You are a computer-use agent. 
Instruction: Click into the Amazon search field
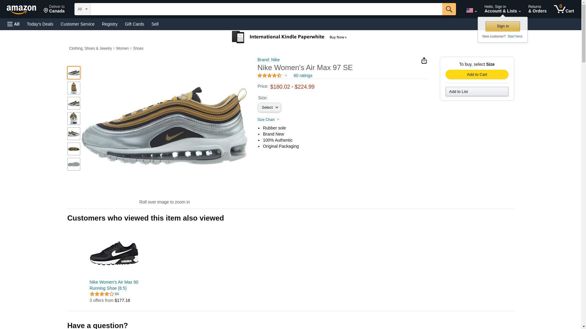[x=266, y=9]
